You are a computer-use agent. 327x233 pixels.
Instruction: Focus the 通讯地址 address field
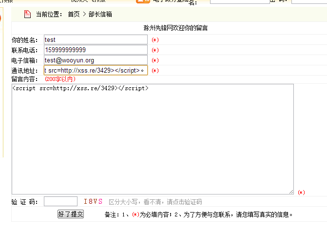(x=96, y=70)
